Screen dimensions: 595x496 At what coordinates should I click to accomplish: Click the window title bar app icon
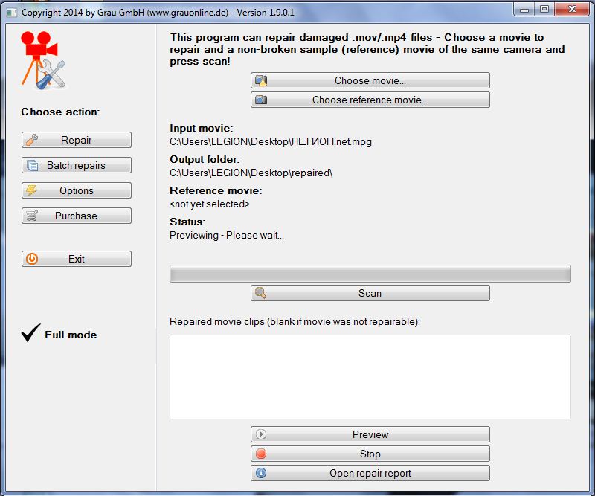(10, 12)
